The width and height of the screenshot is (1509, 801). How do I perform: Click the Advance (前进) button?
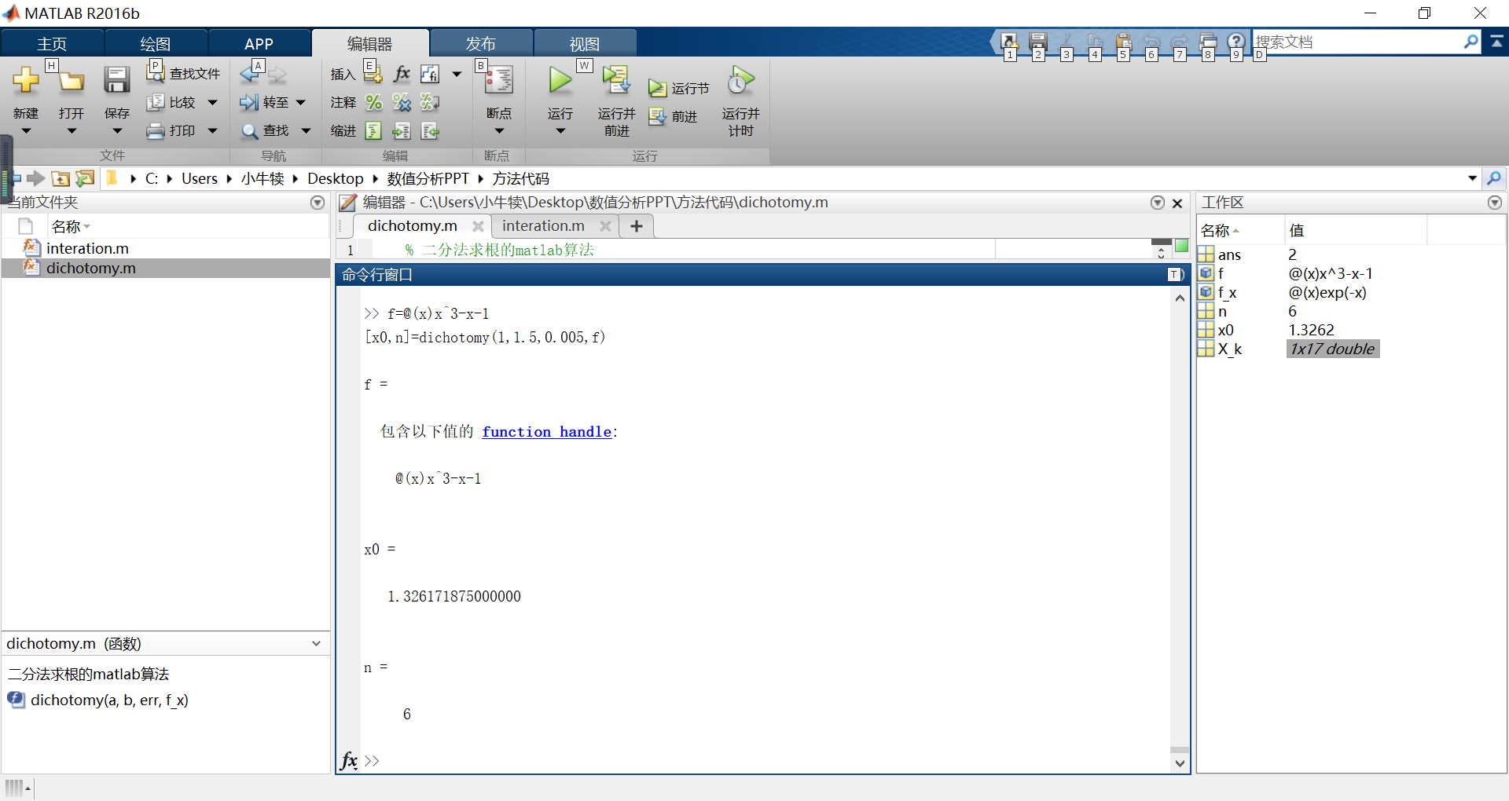(674, 116)
